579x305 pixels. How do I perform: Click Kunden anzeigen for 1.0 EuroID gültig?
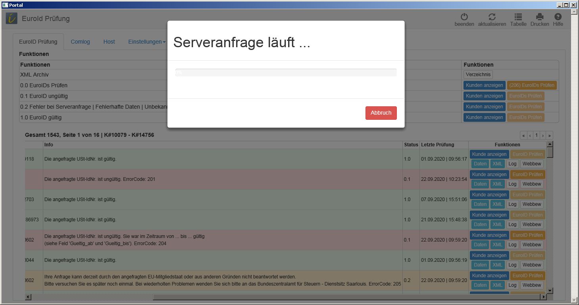(x=484, y=117)
